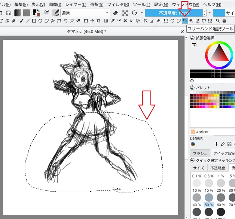235x219 pixels.
Task: Expand the foreground/background color swap widget
Action: [x=36, y=13]
